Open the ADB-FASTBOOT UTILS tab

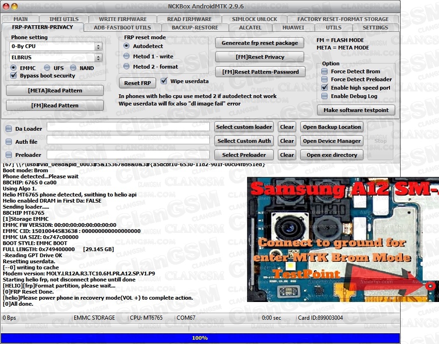pos(122,28)
